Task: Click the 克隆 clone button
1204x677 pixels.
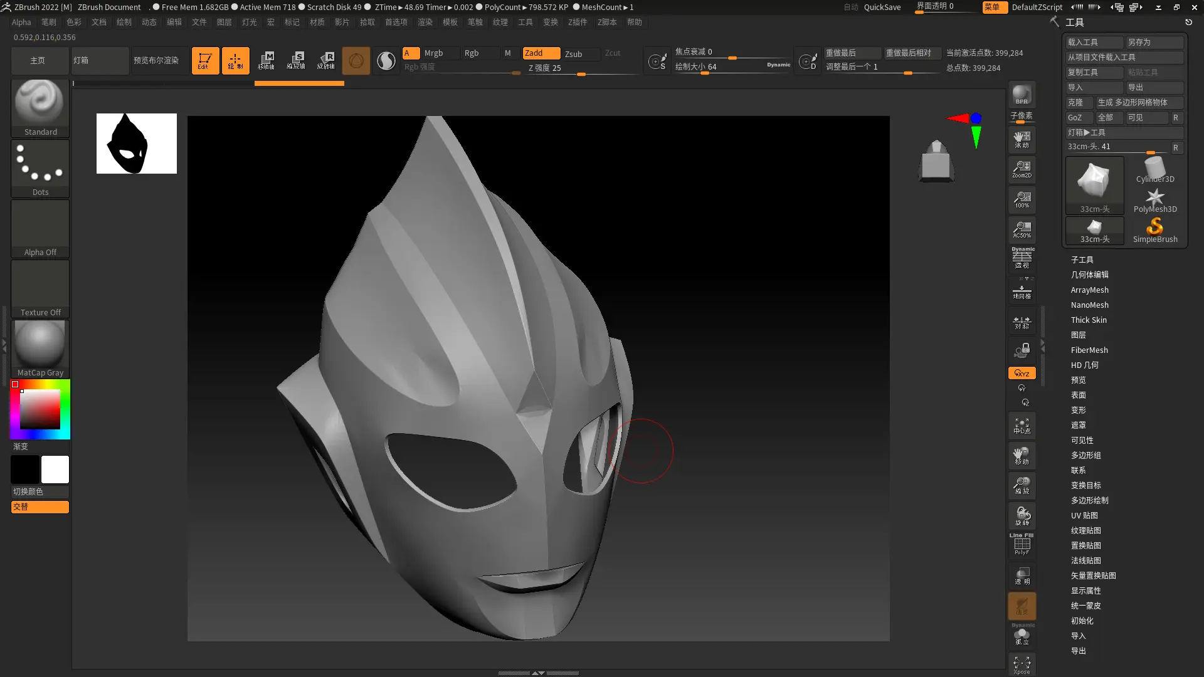Action: [1079, 102]
